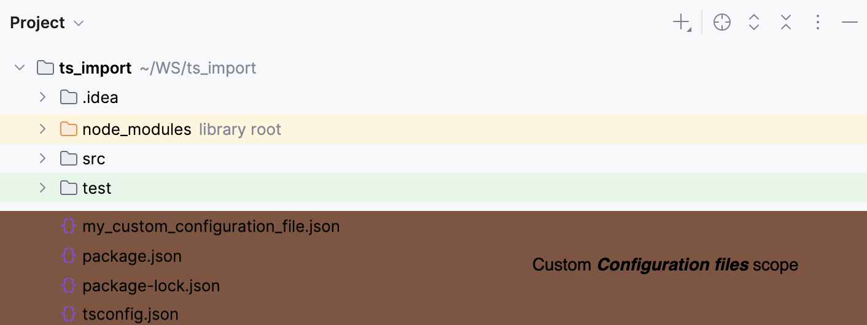Expand the node_modules folder
Viewport: 867px width, 325px height.
click(x=42, y=129)
